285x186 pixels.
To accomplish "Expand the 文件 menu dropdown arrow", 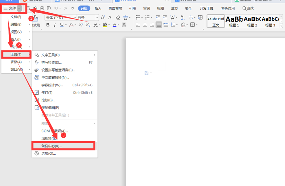I will click(x=19, y=8).
